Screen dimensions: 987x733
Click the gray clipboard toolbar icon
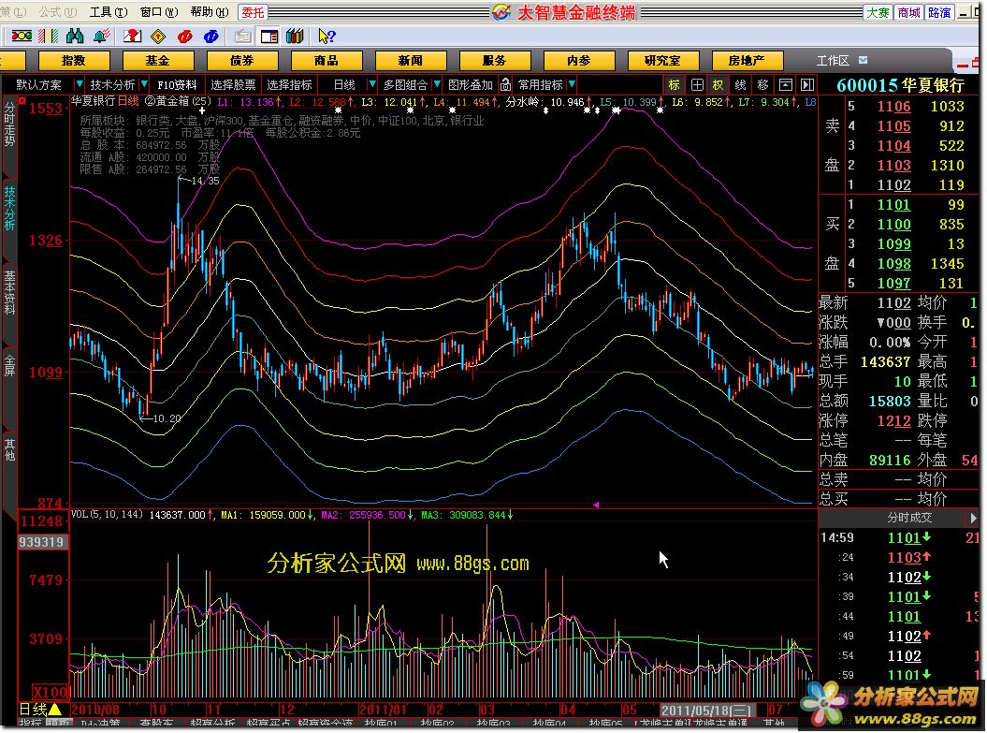[x=243, y=37]
